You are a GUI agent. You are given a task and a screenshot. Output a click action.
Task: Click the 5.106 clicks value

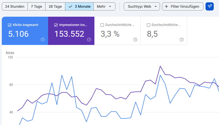pos(18,34)
